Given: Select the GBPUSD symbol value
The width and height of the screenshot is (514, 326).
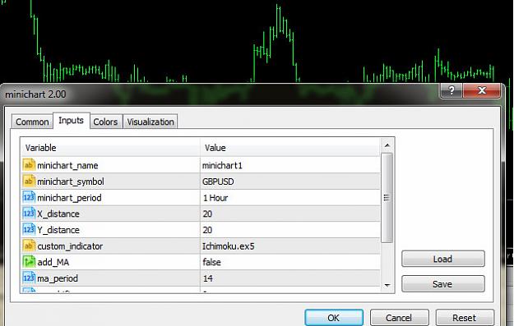Looking at the screenshot, I should click(x=290, y=181).
